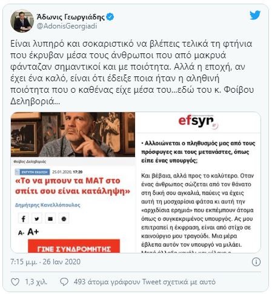Screen dimensions: 272x294
Task: Decrease font size with A- control
Action: (21, 233)
